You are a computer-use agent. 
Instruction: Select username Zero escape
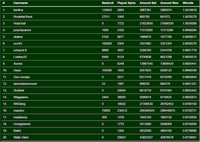(x=21, y=77)
